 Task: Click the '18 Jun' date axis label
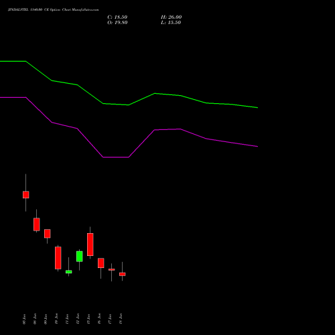[121, 319]
